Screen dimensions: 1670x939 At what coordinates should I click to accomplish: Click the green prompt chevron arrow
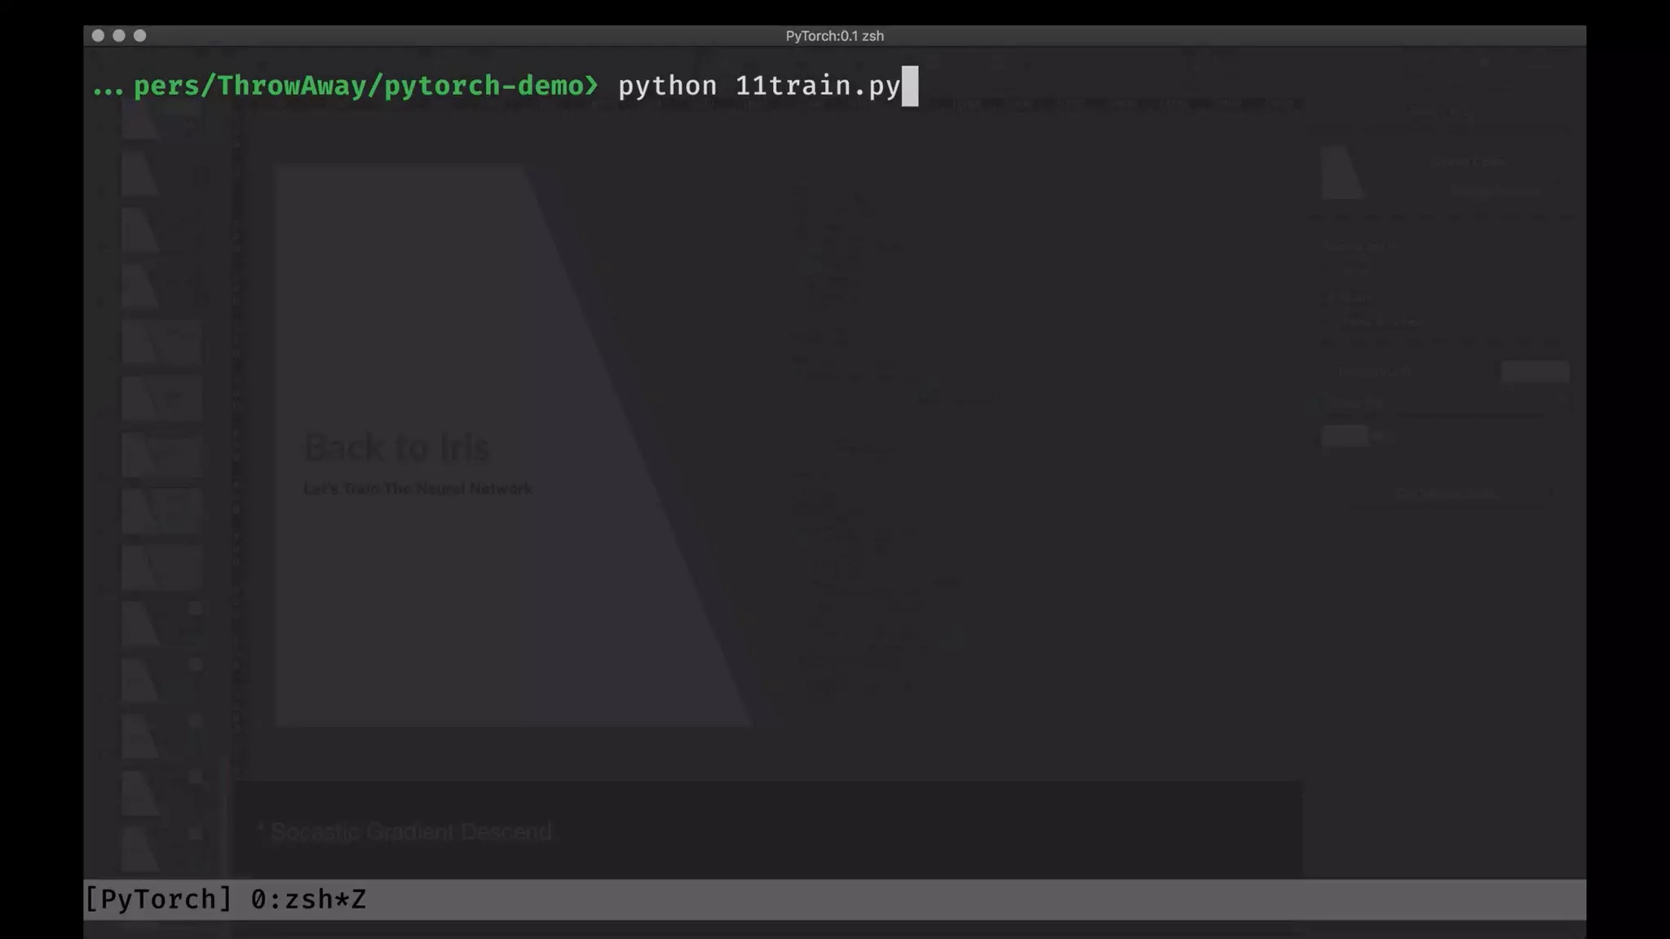(x=591, y=86)
